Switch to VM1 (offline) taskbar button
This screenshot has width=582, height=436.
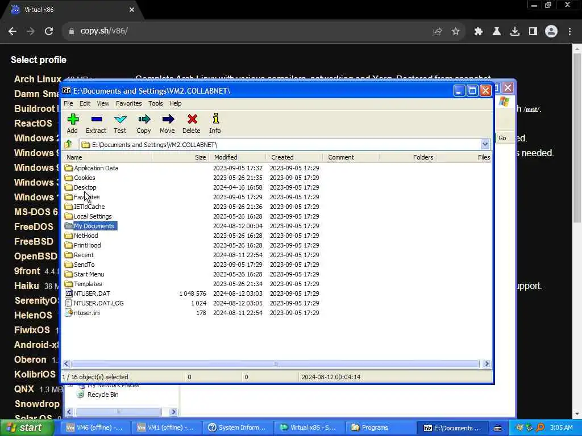tap(165, 427)
